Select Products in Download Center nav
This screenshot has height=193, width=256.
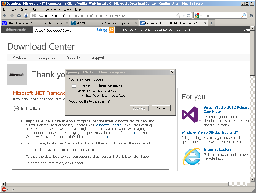click(x=20, y=58)
